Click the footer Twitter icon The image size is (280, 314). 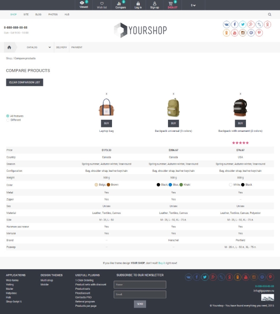click(205, 277)
